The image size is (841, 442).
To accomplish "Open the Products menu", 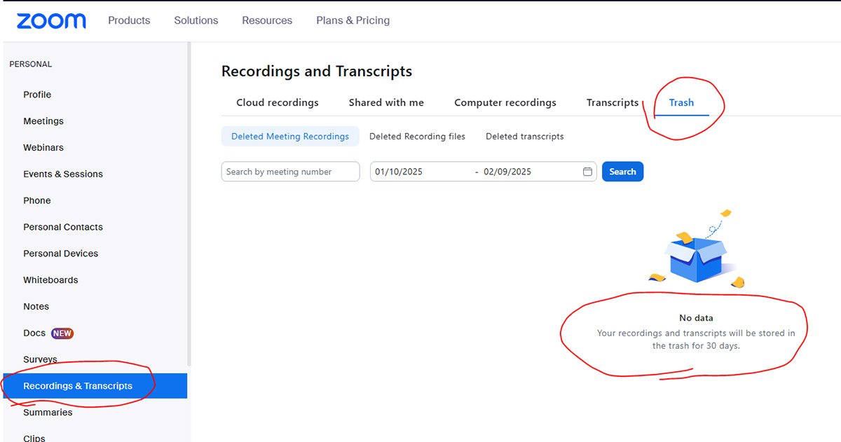I will (129, 20).
